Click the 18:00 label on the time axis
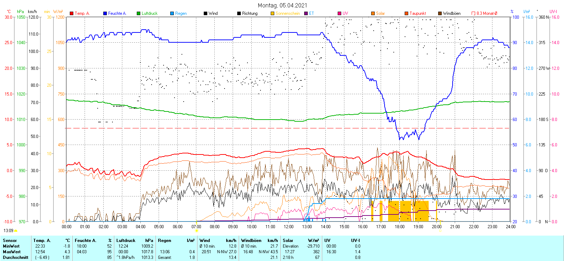Image resolution: width=564 pixels, height=261 pixels. click(x=400, y=227)
